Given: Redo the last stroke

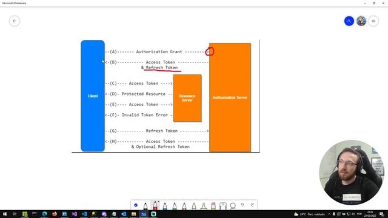Looking at the screenshot, I should (252, 205).
